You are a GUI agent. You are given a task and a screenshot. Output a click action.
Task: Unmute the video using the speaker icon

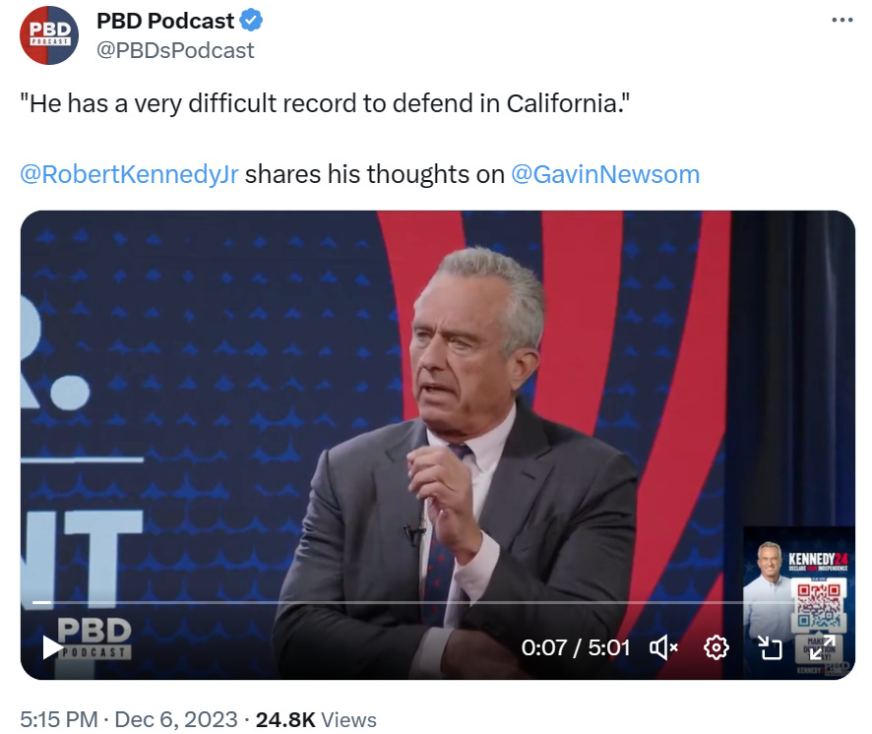tap(663, 647)
